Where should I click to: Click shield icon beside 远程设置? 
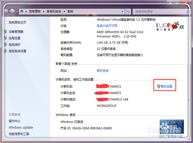[5, 38]
